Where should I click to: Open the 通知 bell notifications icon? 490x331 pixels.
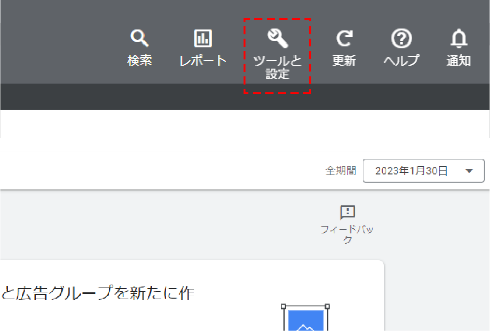459,38
